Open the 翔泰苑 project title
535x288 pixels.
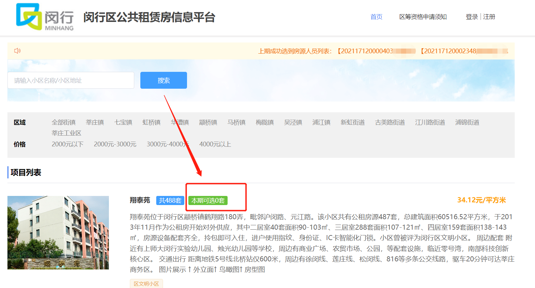140,200
